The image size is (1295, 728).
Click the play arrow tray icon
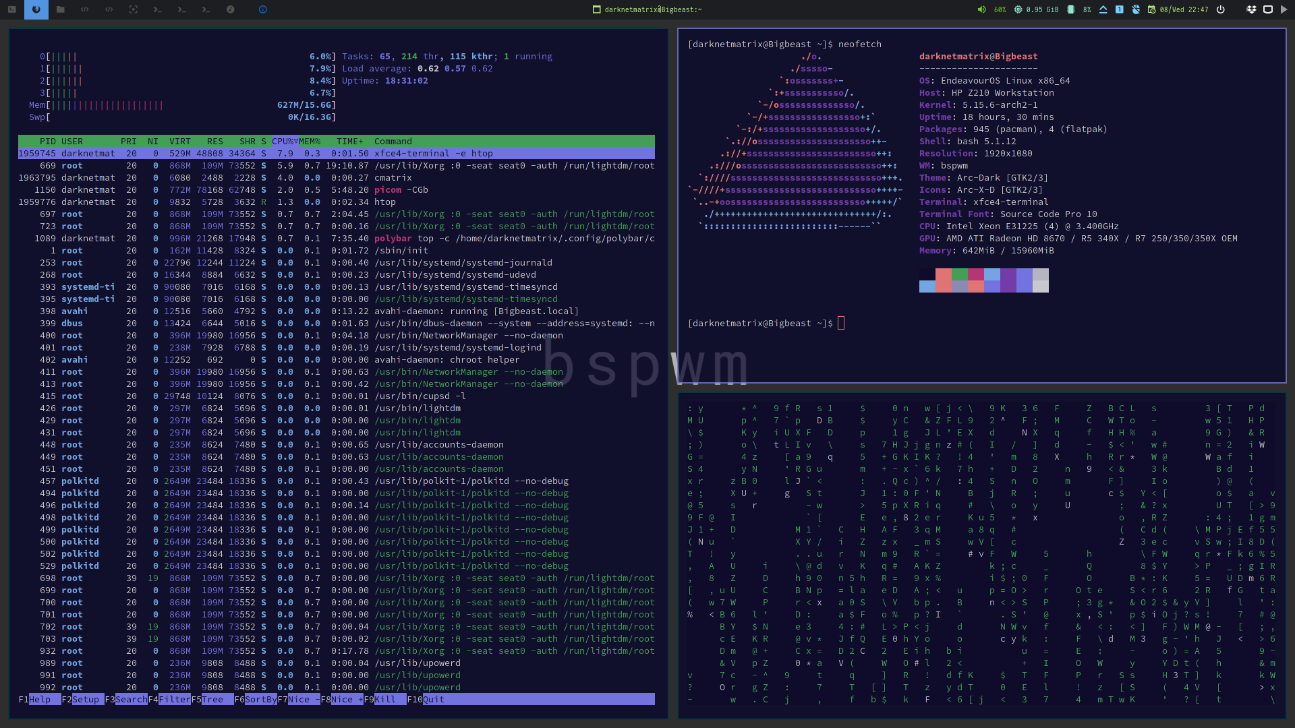point(1284,9)
